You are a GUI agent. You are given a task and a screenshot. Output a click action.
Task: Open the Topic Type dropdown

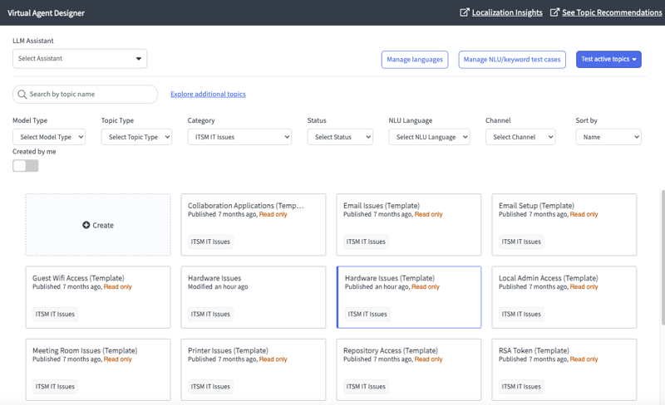136,137
